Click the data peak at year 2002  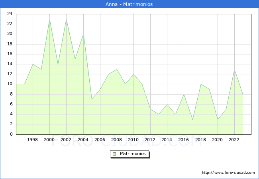pyautogui.click(x=66, y=19)
